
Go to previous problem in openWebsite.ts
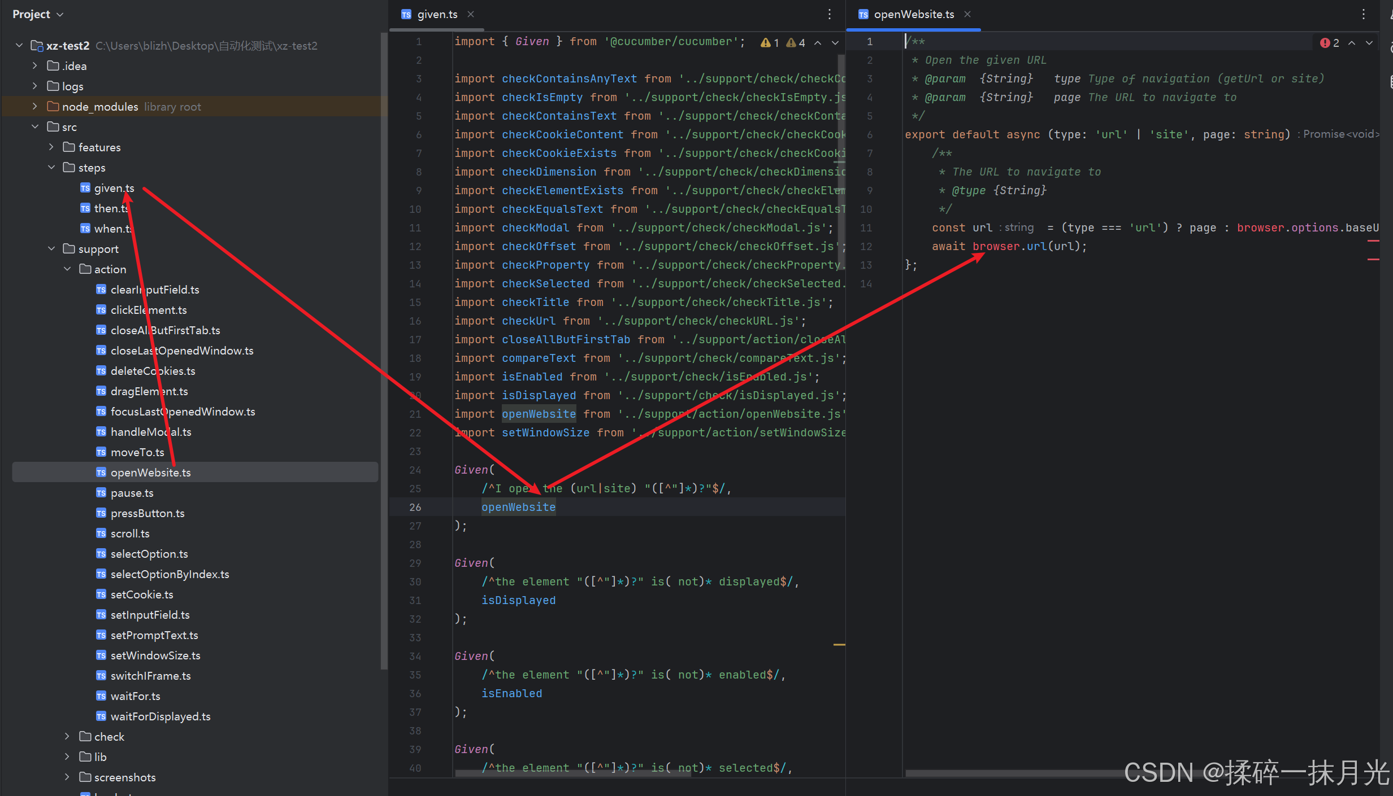click(x=1352, y=43)
